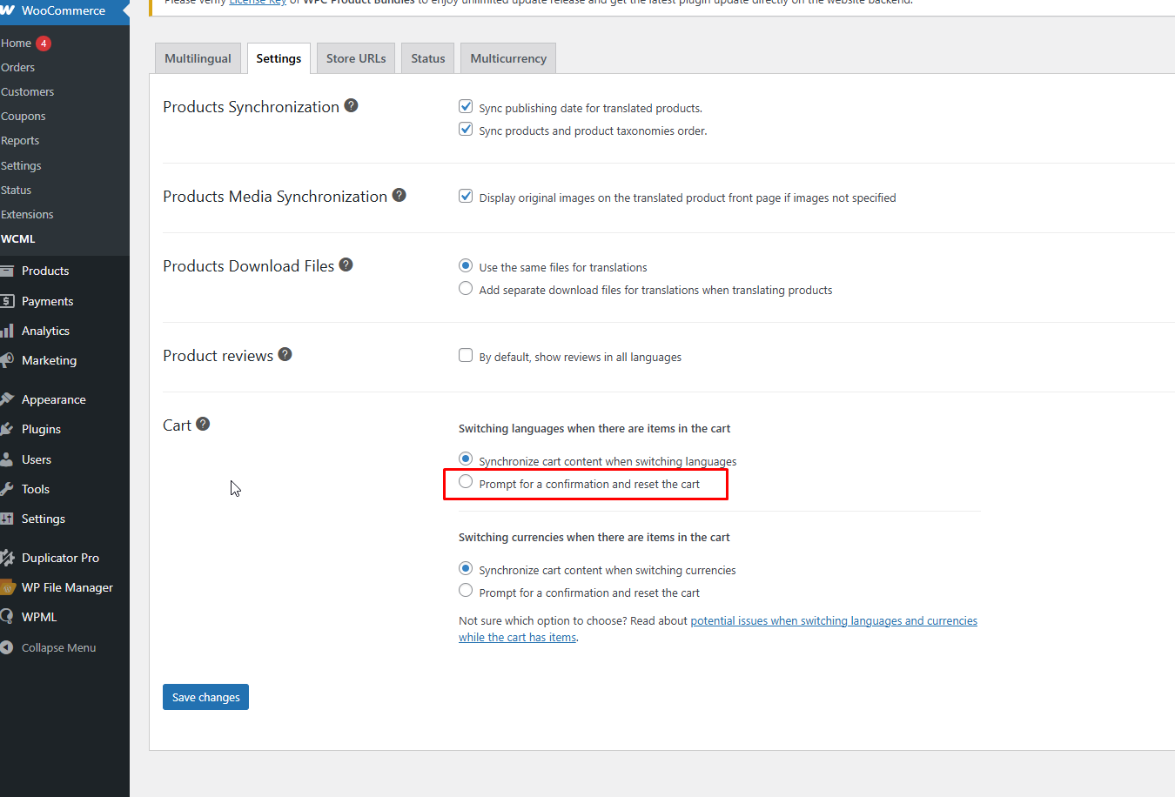This screenshot has height=797, width=1175.
Task: Click the License Key link at top
Action: 258,3
